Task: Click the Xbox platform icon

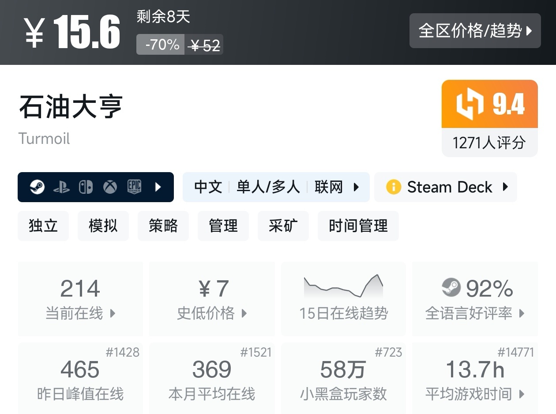Action: coord(110,187)
